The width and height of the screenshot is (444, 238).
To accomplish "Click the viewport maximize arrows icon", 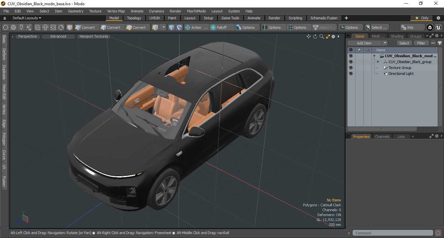I will [328, 37].
